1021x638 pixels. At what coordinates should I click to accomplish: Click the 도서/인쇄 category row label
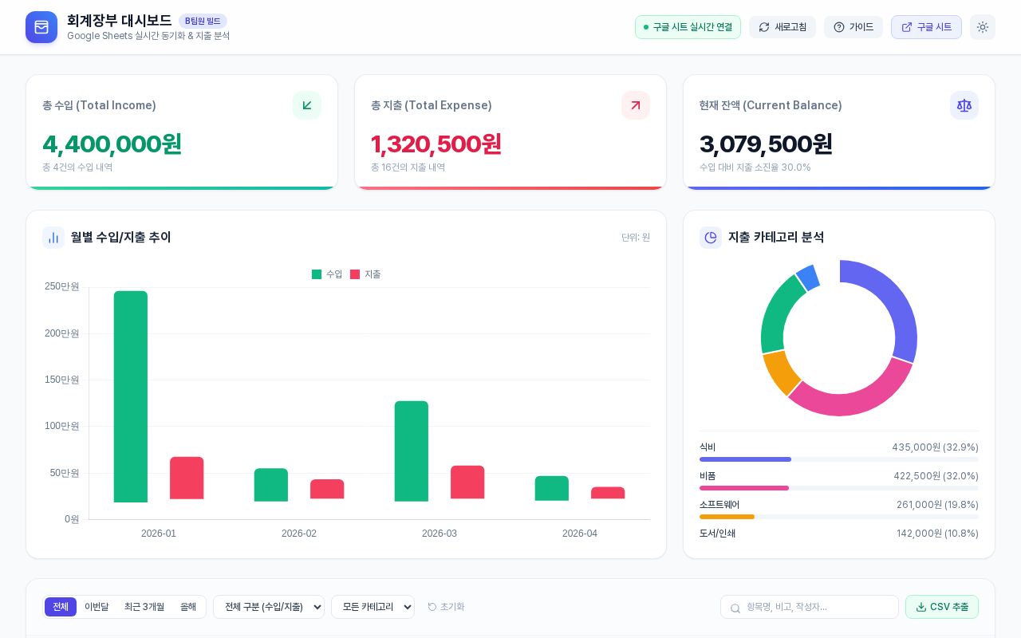[x=717, y=534]
